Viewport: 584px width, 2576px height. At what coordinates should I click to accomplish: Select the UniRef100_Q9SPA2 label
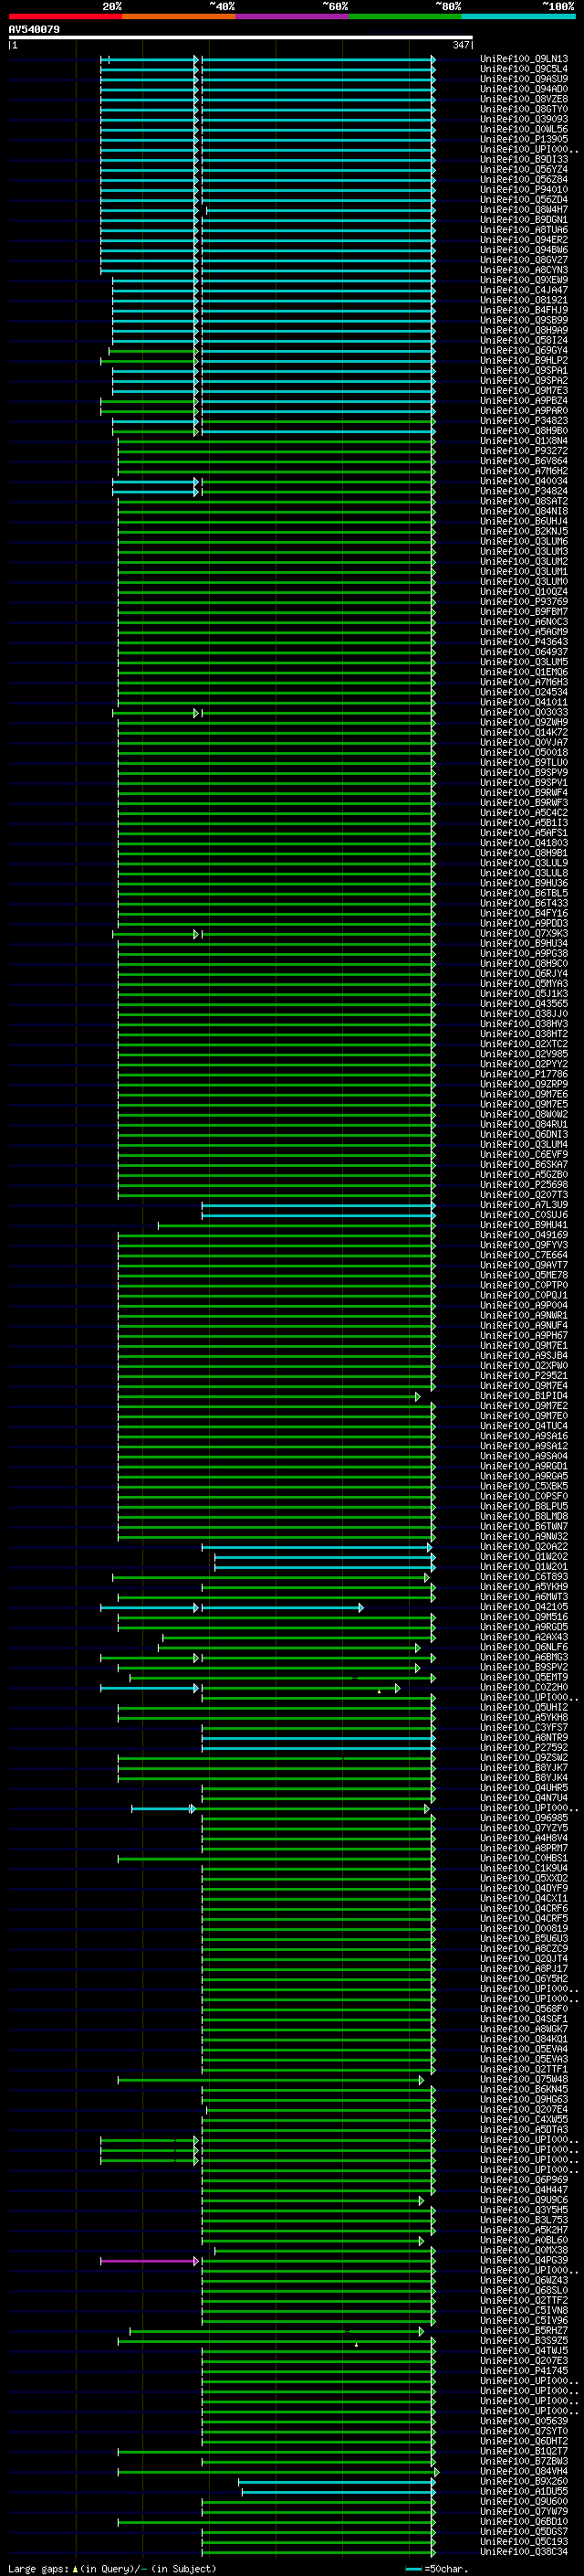coord(524,381)
